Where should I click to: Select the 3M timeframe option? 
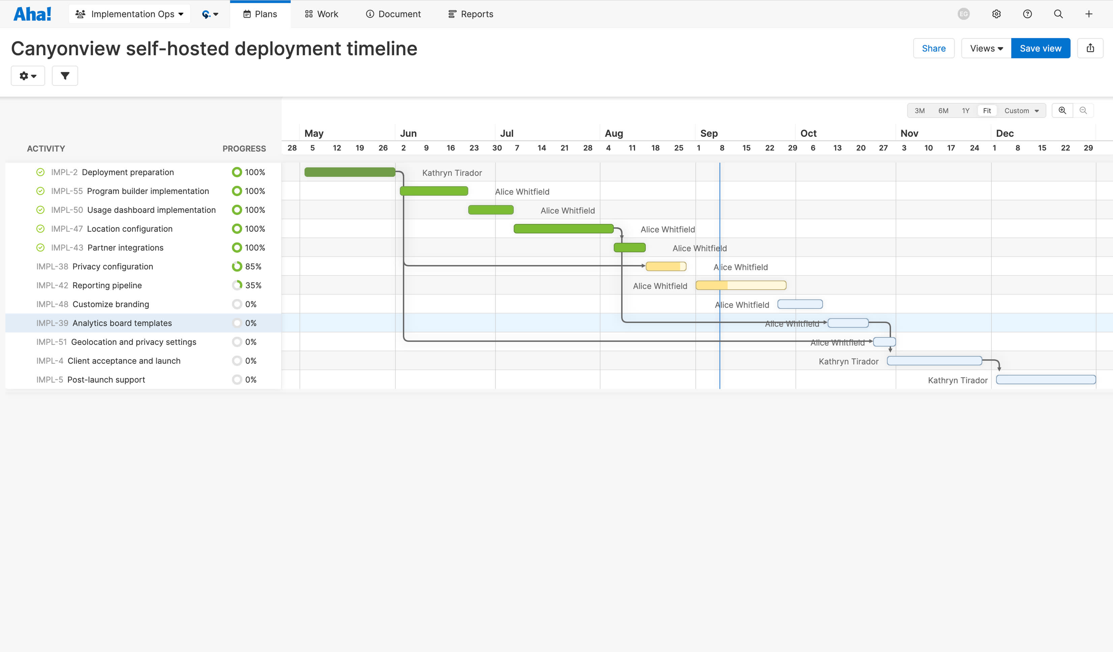920,111
